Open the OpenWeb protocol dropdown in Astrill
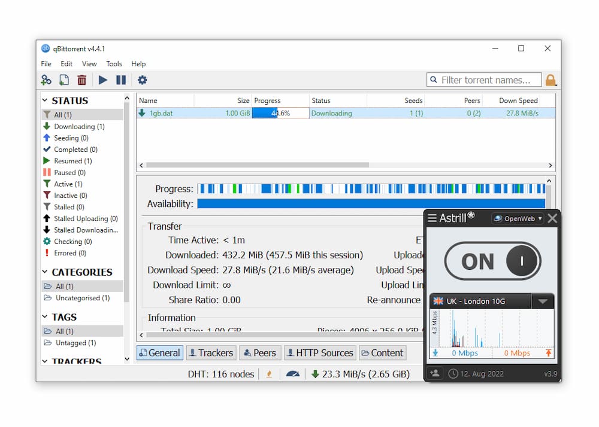 click(x=516, y=218)
